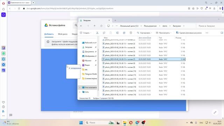The image size is (224, 126).
Task: Click the address bar ellipsis in Explorer
Action: [117, 26]
